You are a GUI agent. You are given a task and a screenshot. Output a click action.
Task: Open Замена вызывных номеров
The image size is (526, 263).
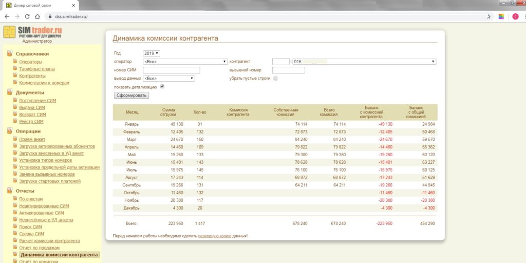(47, 174)
